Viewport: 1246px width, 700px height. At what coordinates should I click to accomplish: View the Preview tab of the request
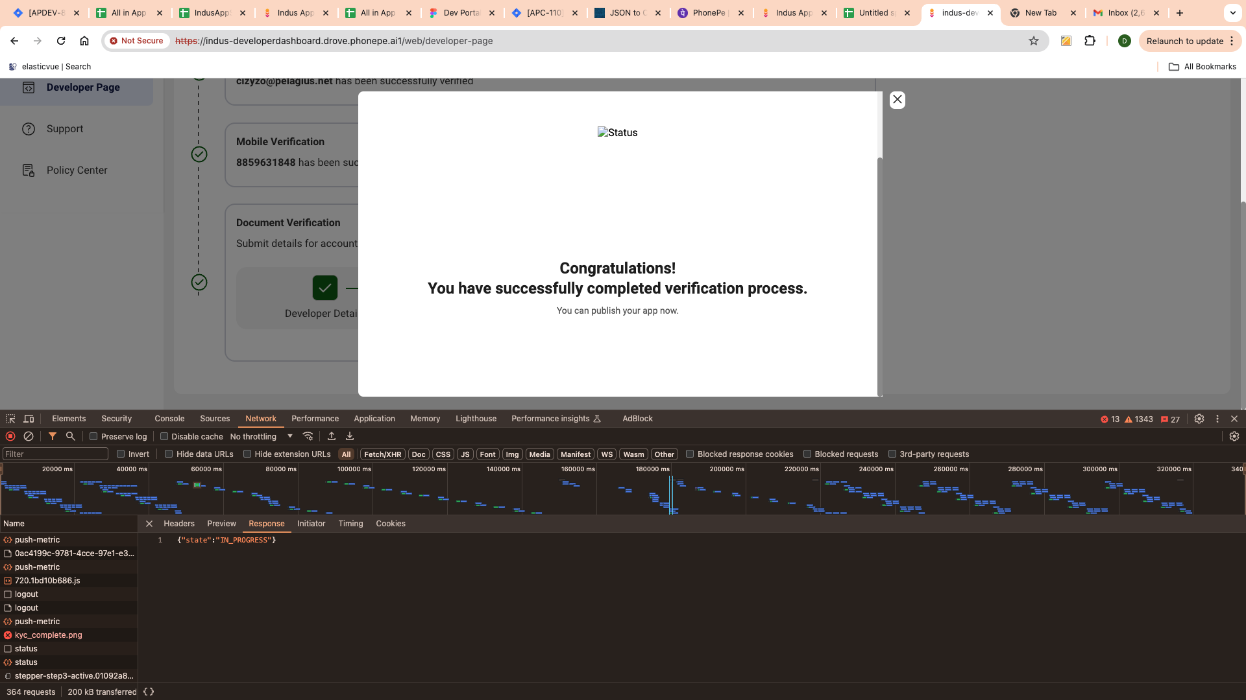pyautogui.click(x=221, y=524)
